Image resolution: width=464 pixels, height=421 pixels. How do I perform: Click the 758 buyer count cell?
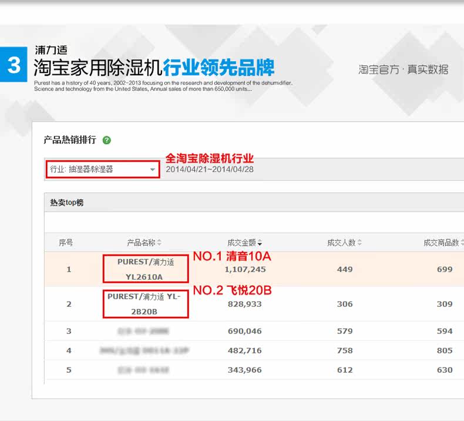(x=345, y=350)
